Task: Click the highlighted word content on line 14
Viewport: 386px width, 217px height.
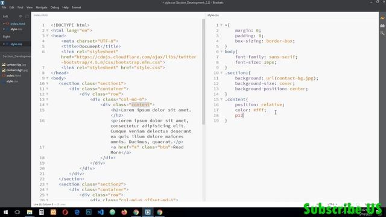Action: pos(141,105)
